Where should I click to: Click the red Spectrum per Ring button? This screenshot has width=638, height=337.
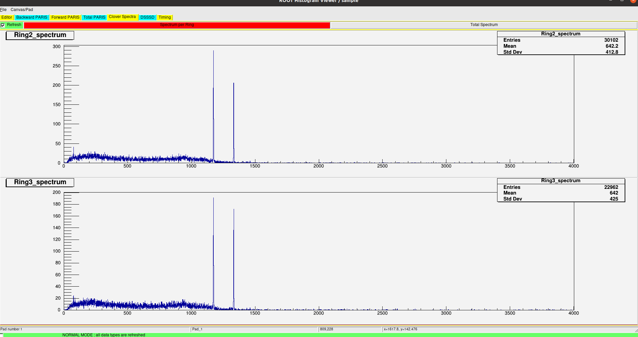point(177,25)
